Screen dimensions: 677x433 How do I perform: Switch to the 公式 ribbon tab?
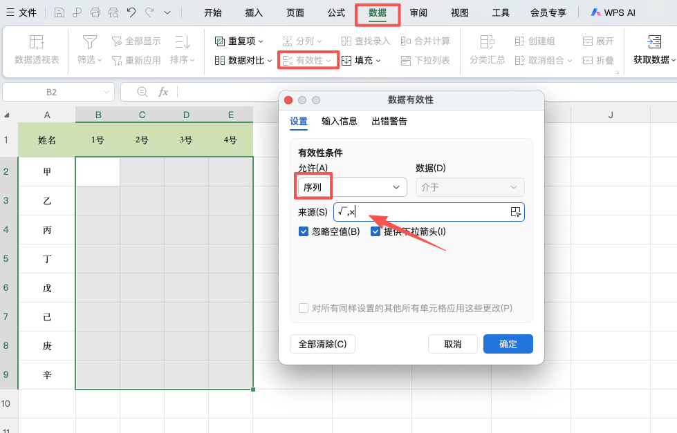click(x=336, y=13)
